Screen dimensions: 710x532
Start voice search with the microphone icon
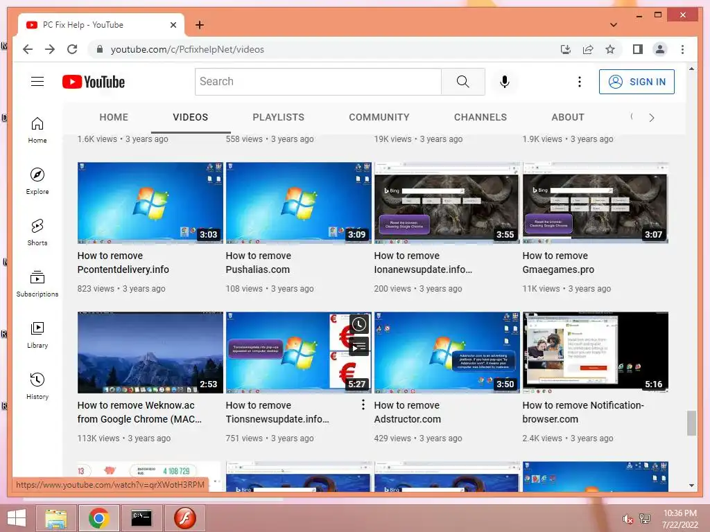point(505,82)
